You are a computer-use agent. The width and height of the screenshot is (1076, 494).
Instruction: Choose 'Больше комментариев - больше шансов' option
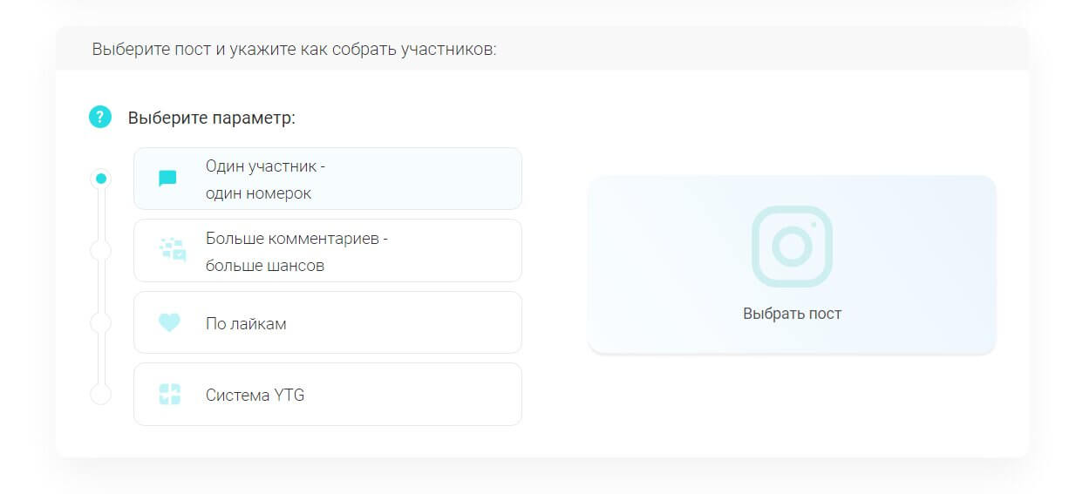296,251
